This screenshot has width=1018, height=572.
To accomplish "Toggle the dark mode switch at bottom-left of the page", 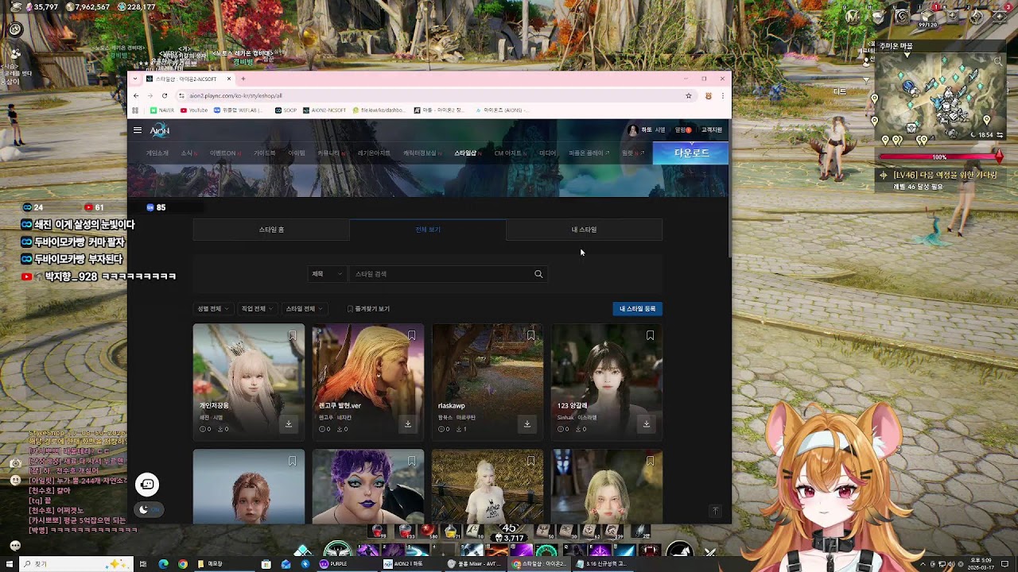I will 148,509.
